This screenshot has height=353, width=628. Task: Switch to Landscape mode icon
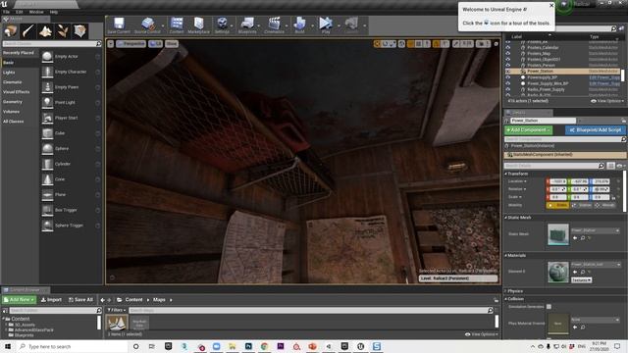click(45, 31)
